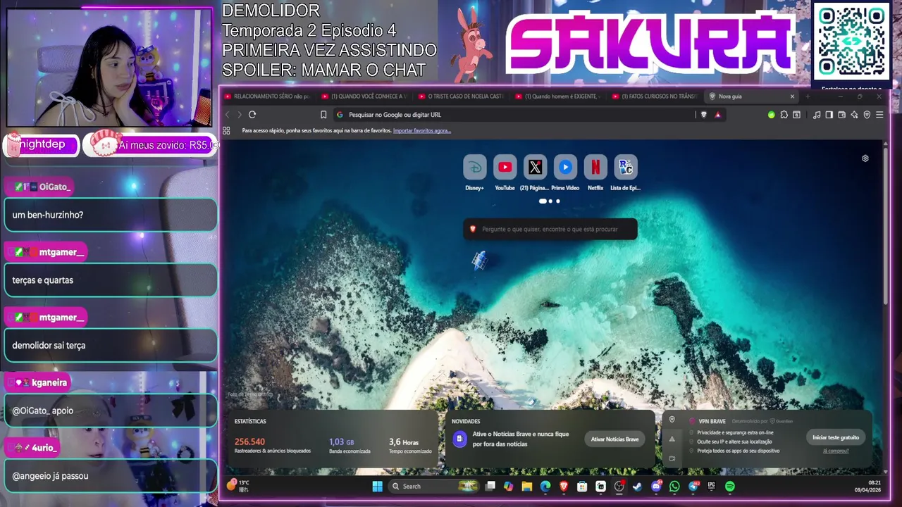Open the Leo AI sparkle icon

pyautogui.click(x=855, y=115)
